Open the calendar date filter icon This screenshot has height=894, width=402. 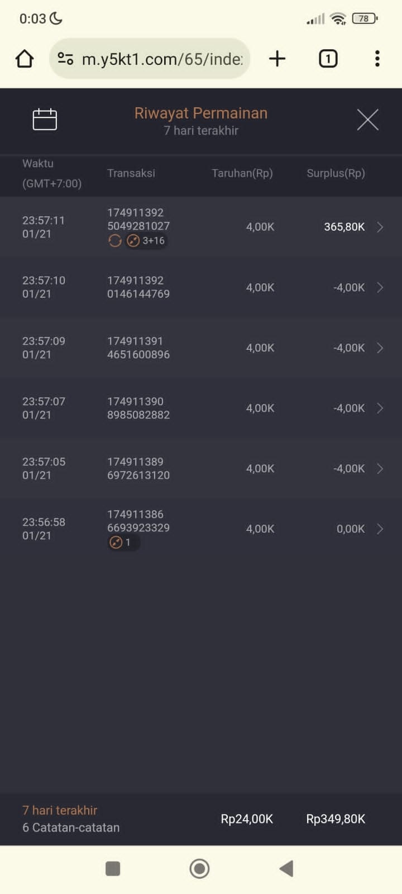point(45,120)
